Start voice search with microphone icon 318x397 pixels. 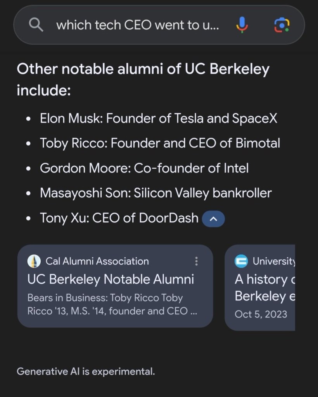242,25
